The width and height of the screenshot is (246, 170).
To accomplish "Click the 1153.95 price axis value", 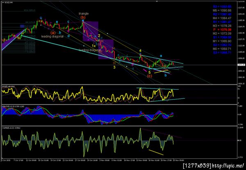I will (241, 33).
